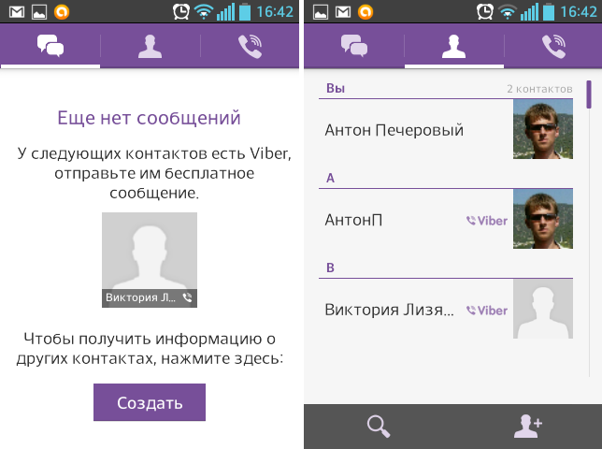The image size is (602, 449).
Task: Tap orange circular notification icon in right status bar
Action: click(x=365, y=12)
